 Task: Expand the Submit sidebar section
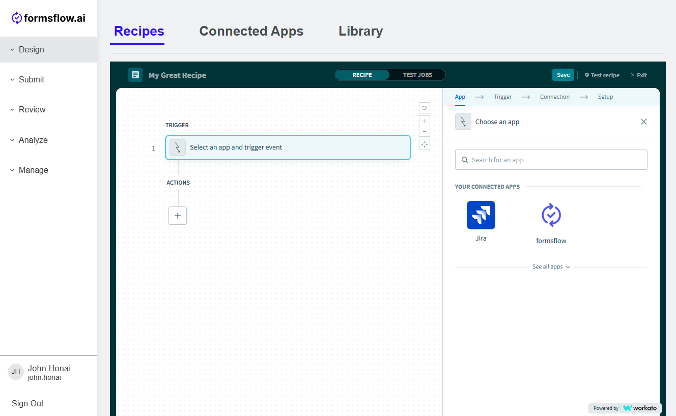[x=48, y=79]
